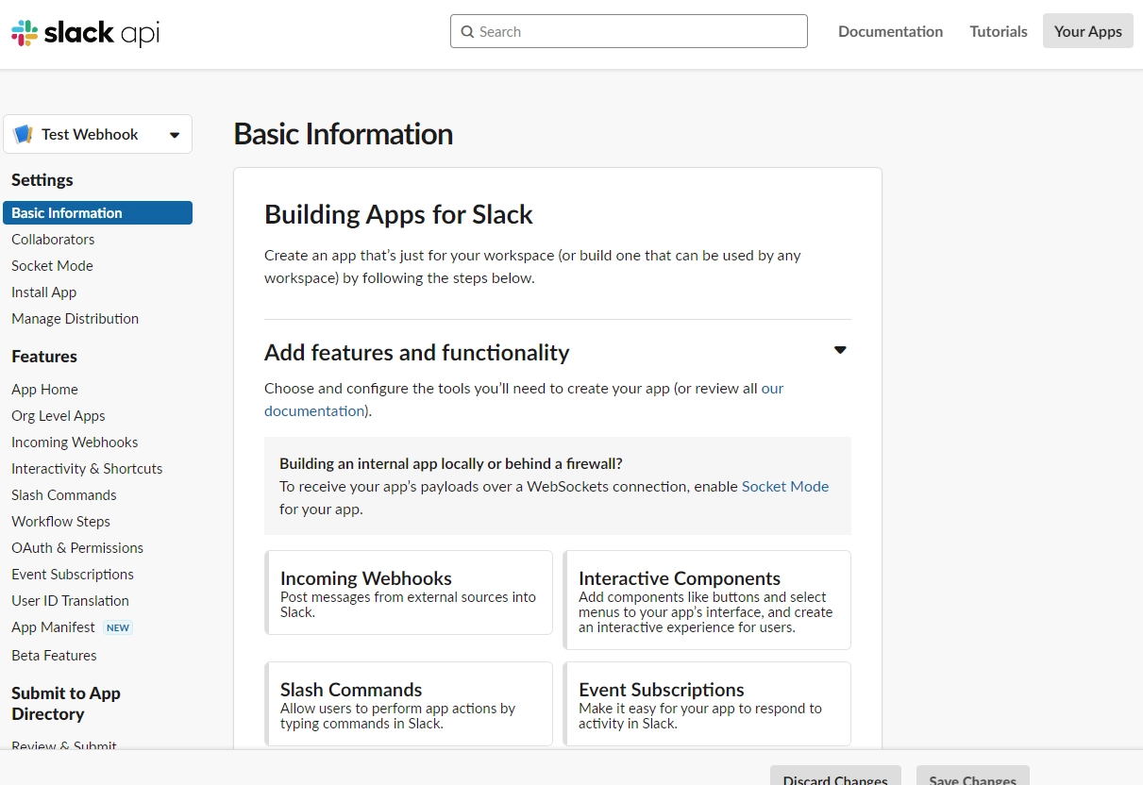Open Incoming Webhooks in the sidebar
Image resolution: width=1143 pixels, height=785 pixels.
[75, 443]
